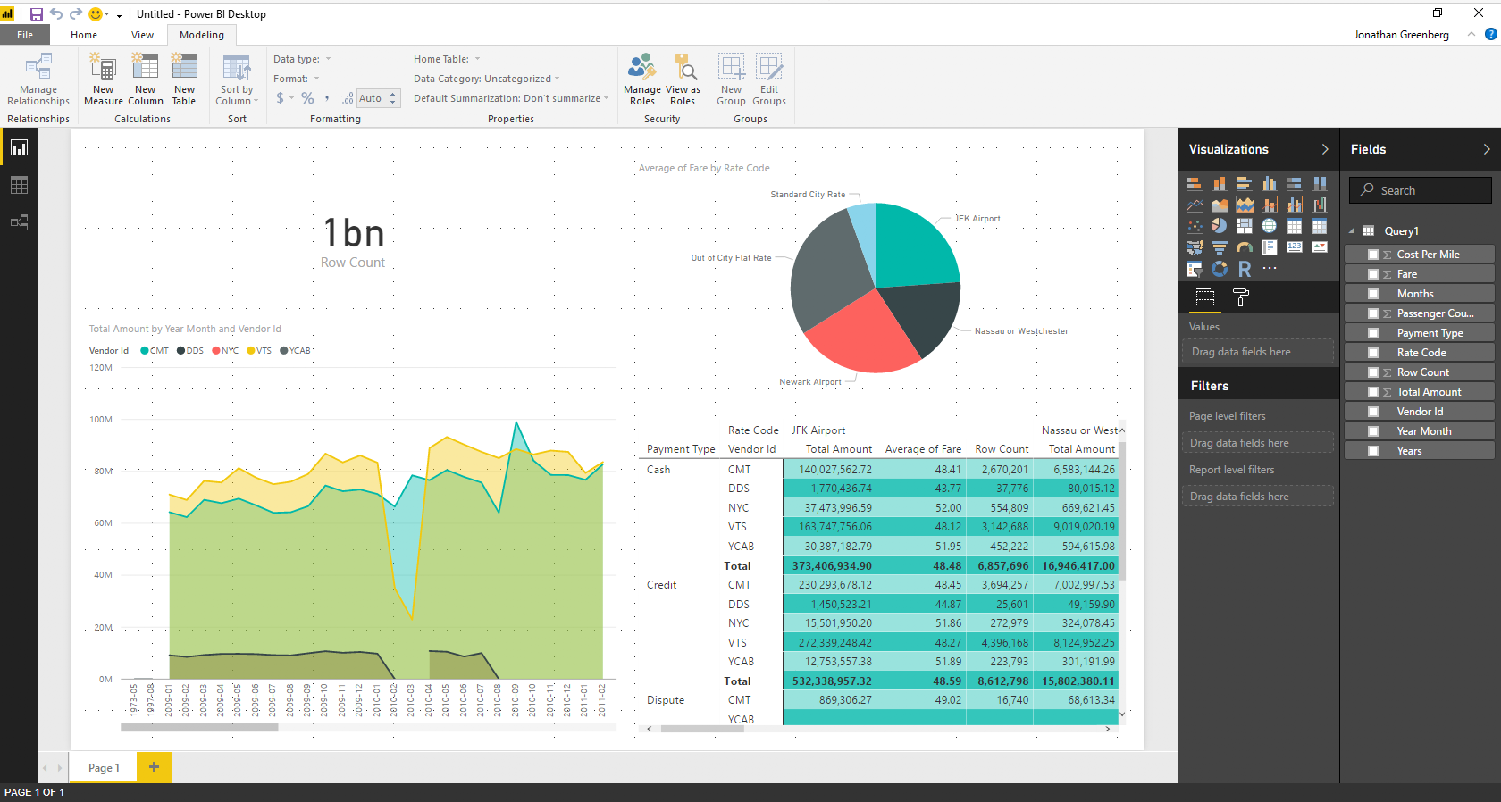1501x802 pixels.
Task: Switch to the Home ribbon tab
Action: (x=84, y=35)
